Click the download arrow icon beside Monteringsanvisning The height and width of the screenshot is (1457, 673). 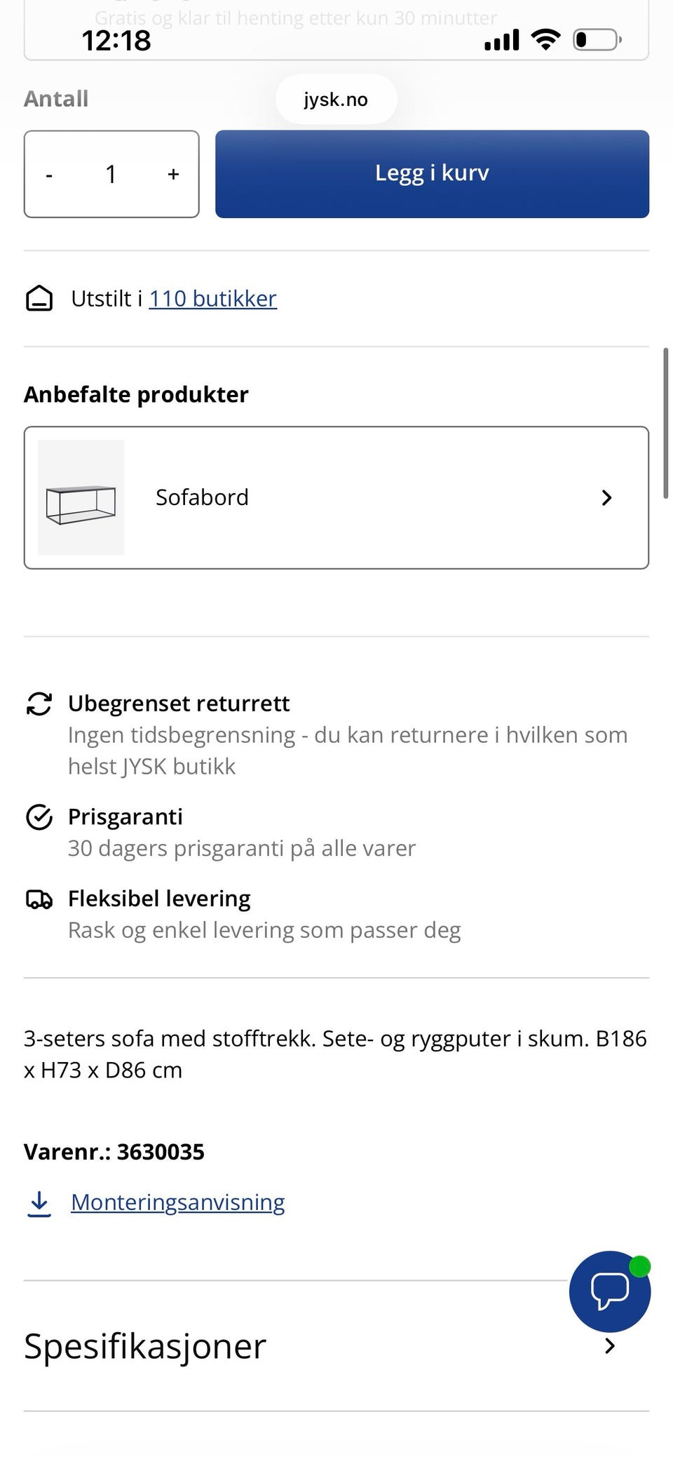(39, 1203)
